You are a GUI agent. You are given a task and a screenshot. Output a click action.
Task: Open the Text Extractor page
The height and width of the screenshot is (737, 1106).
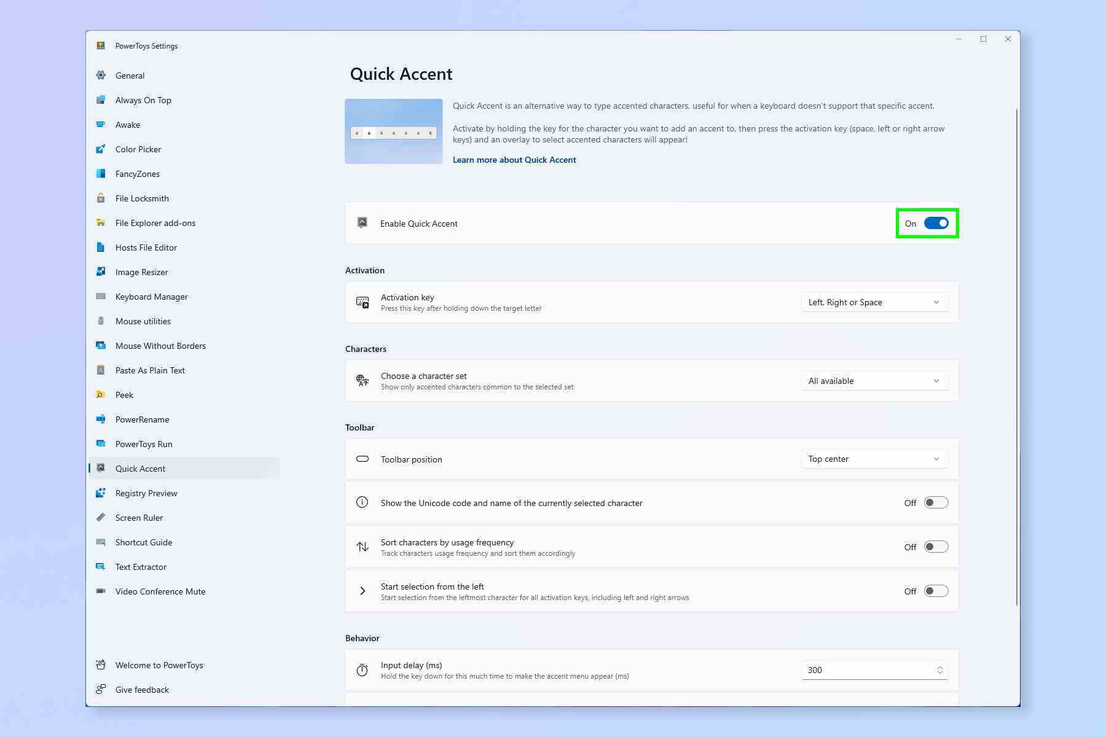tap(184, 567)
